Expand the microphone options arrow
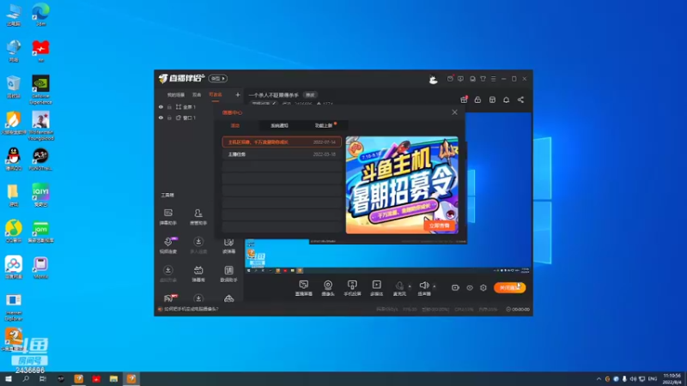Screen dimensions: 687x386 click(410, 286)
